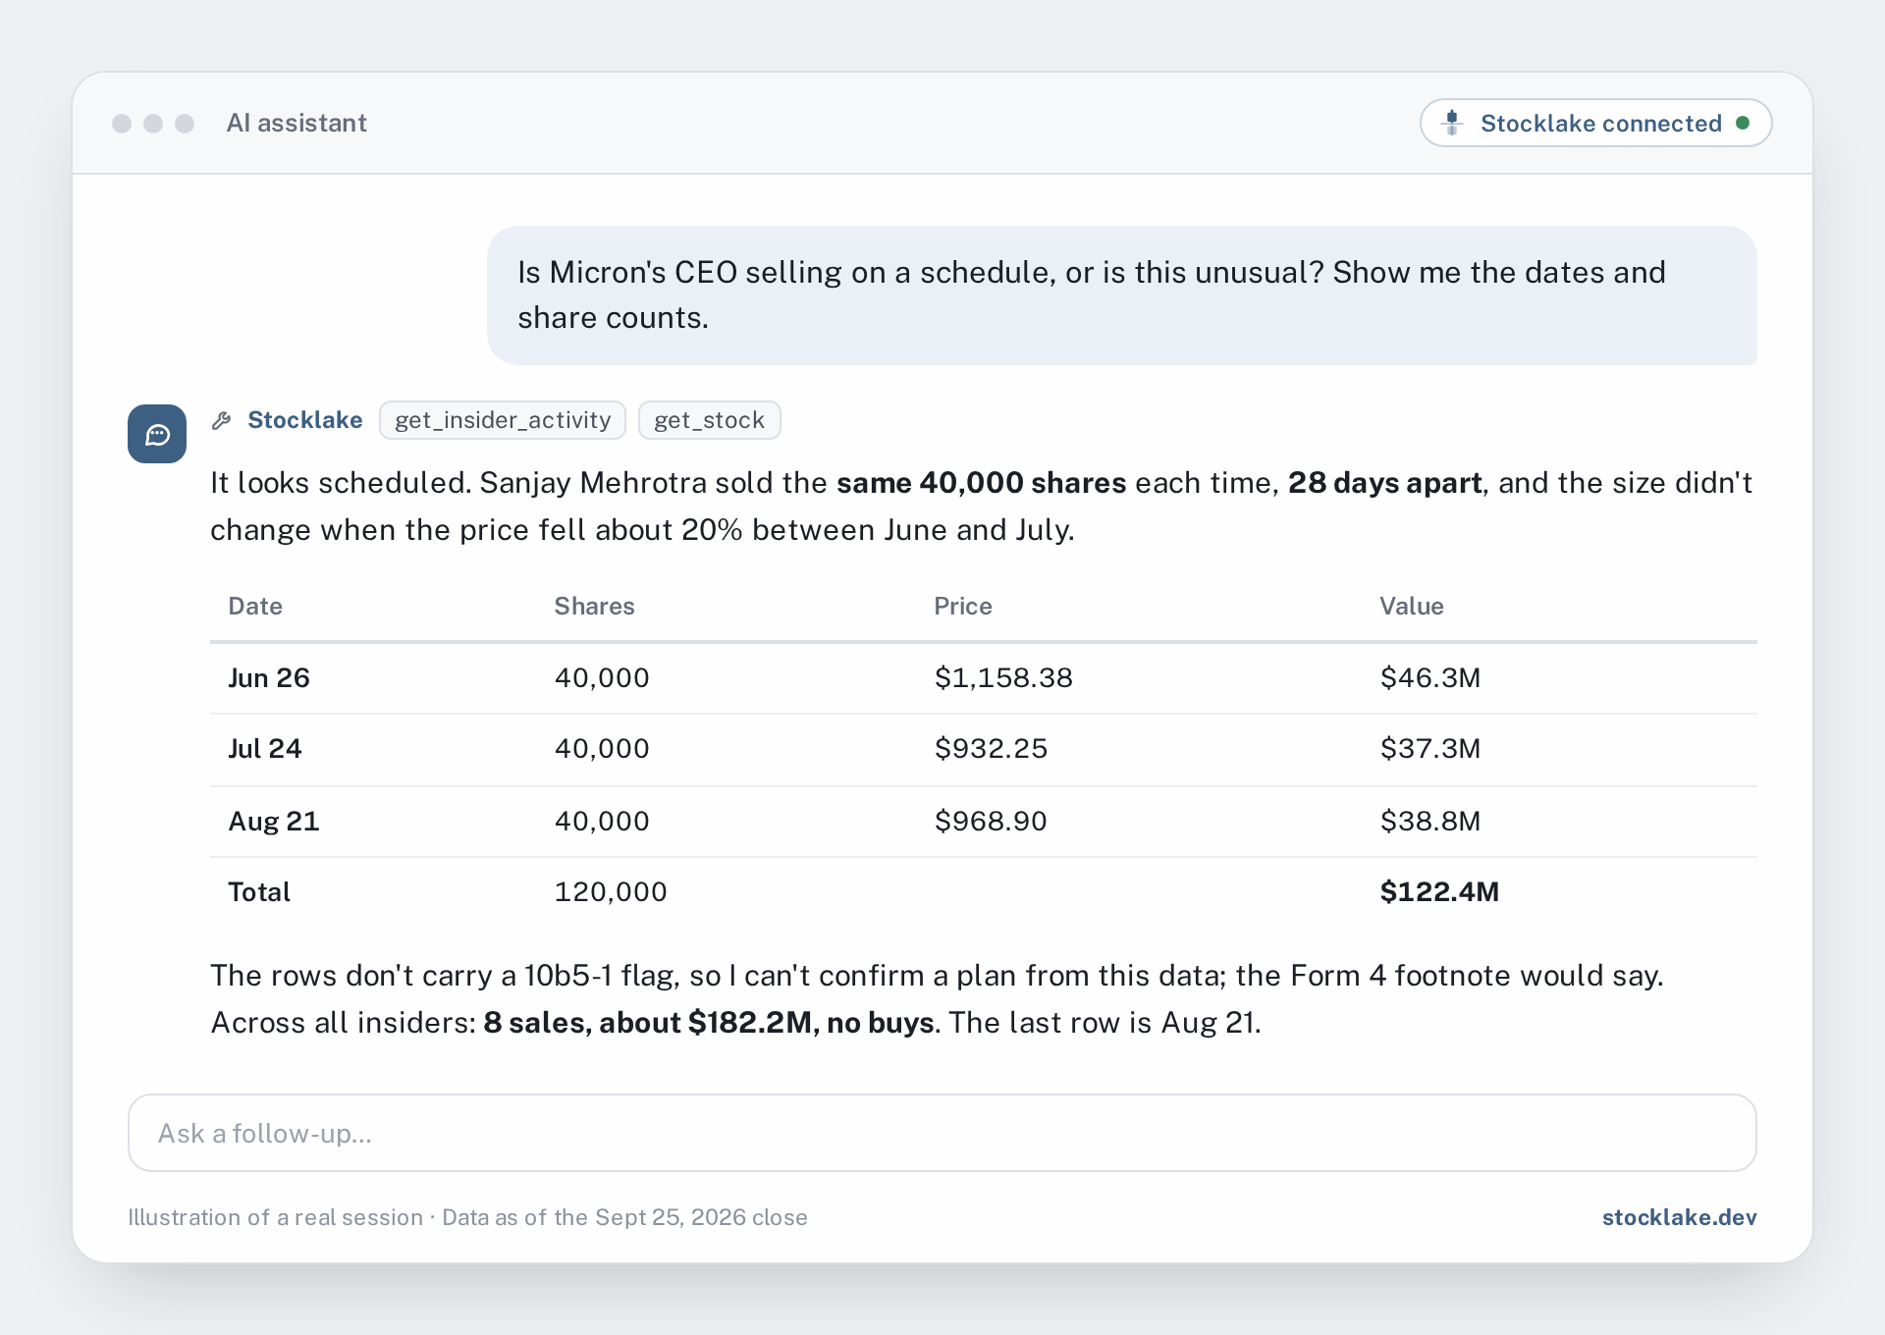Open the stocklake.dev link
This screenshot has width=1885, height=1335.
(x=1679, y=1217)
